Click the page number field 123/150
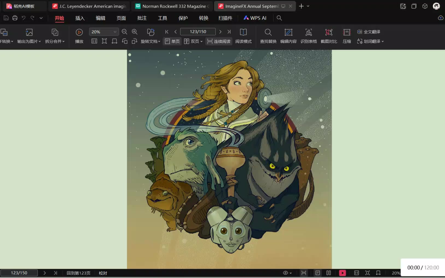The image size is (445, 278). (198, 32)
